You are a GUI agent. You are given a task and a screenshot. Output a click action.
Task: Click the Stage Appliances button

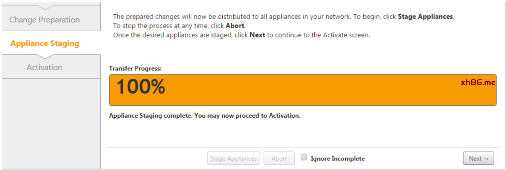(x=233, y=158)
